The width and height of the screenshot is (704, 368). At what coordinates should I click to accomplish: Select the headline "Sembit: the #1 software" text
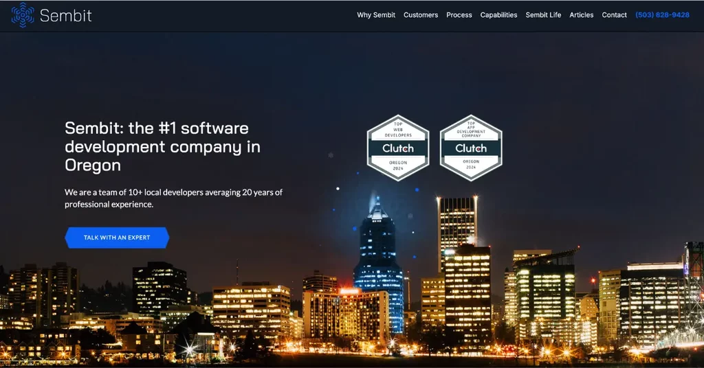[157, 128]
